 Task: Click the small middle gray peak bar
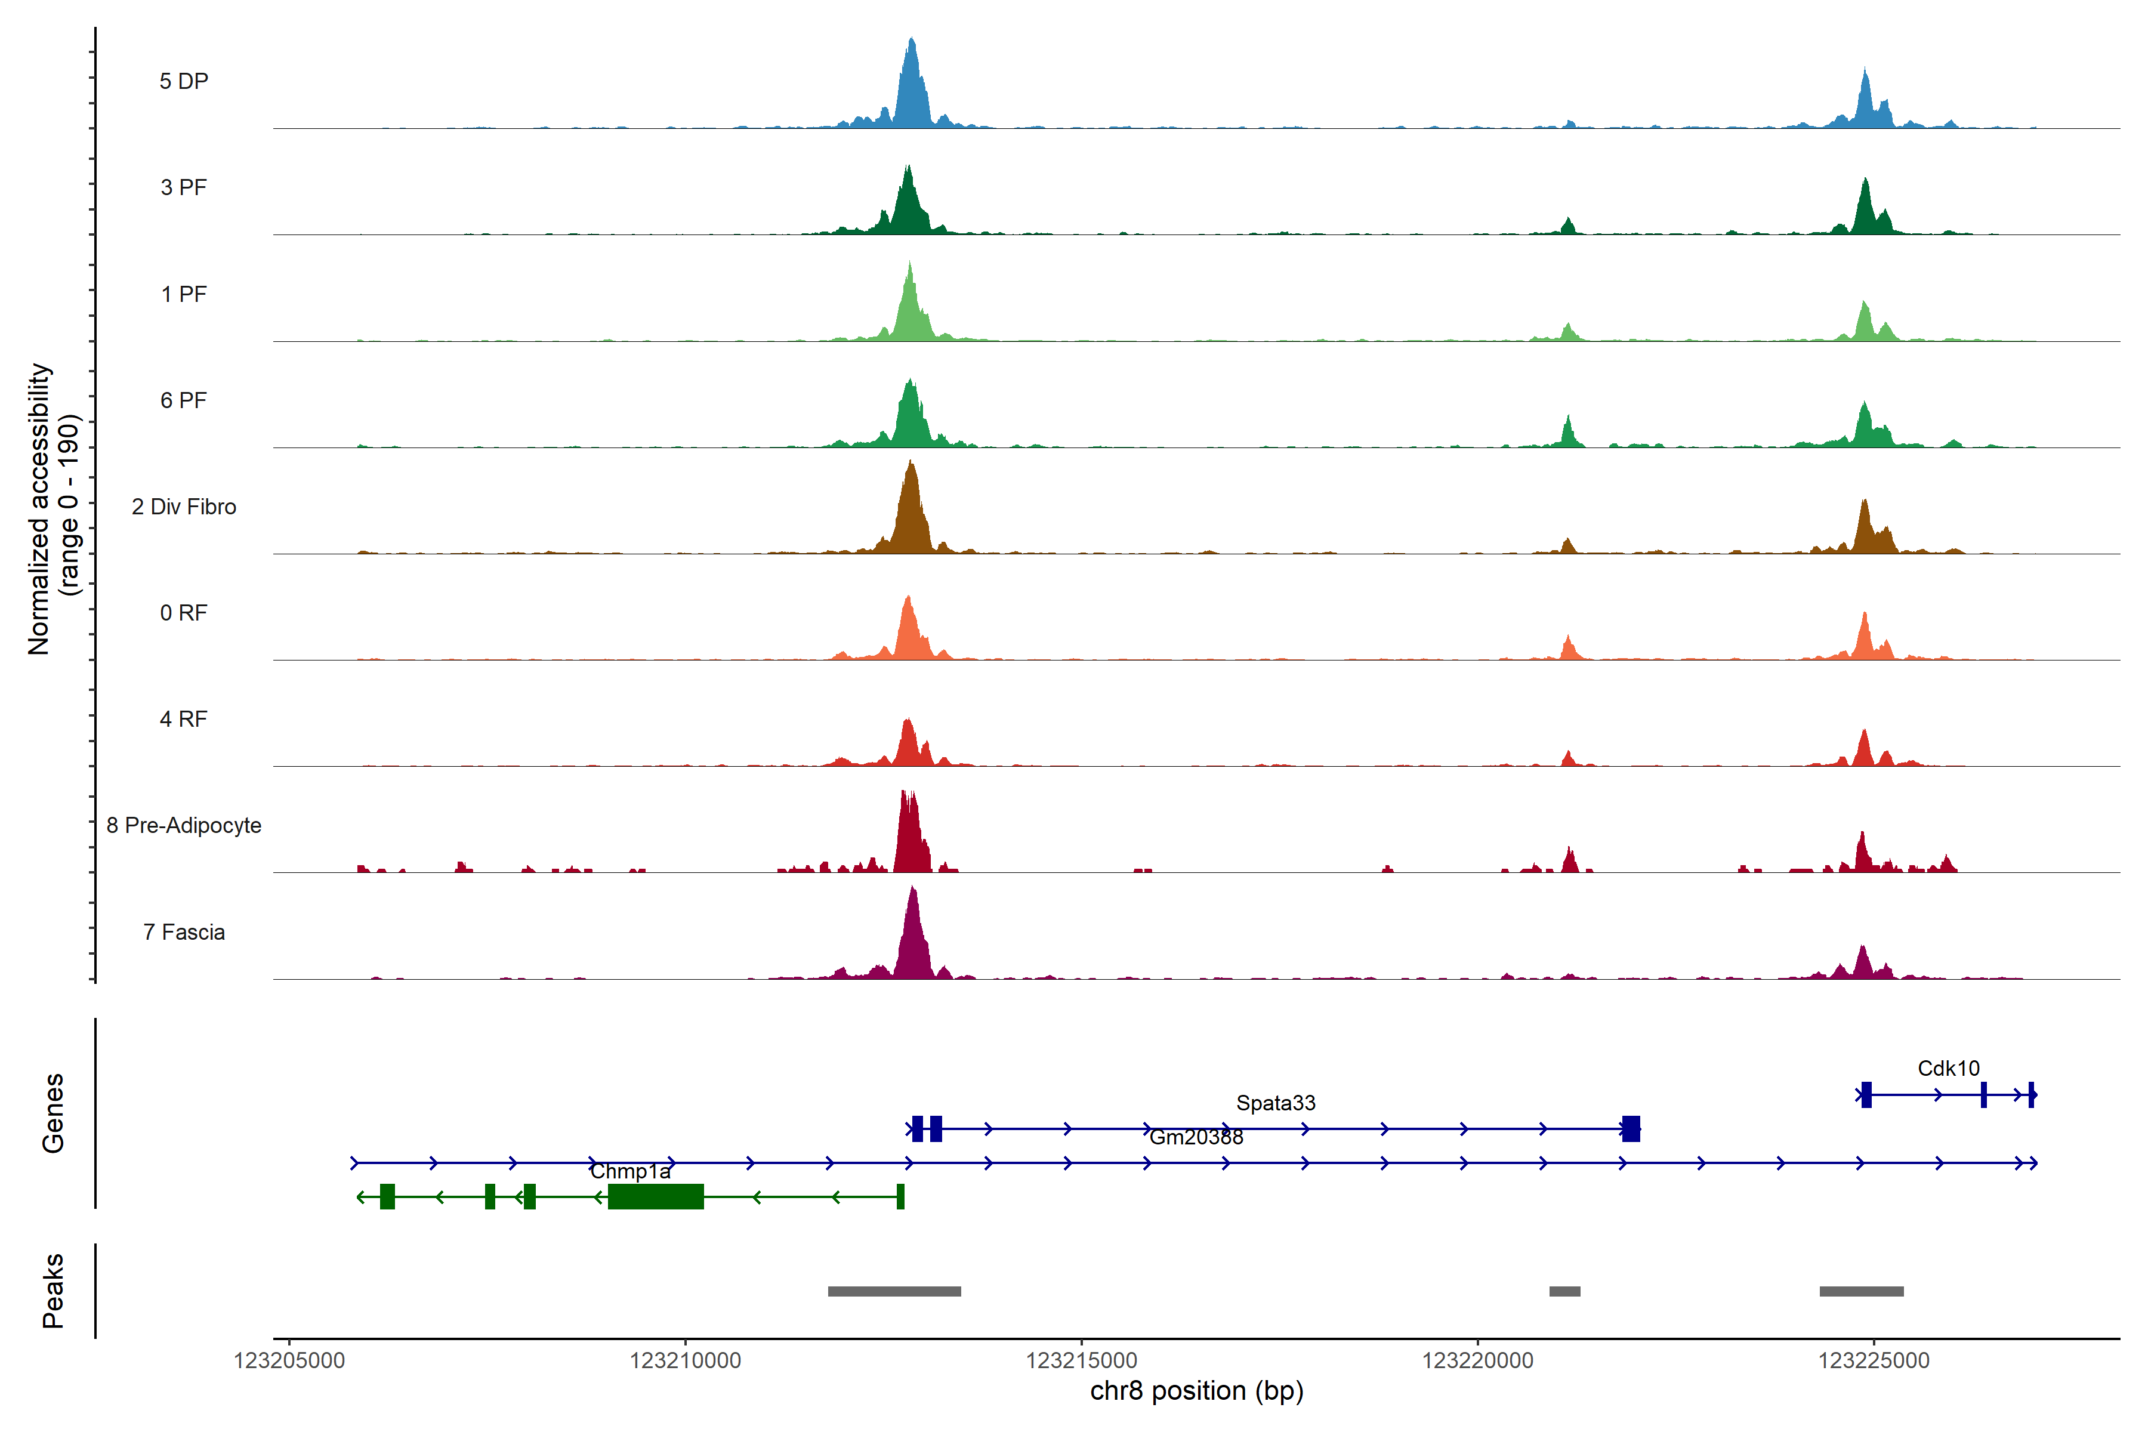tap(1564, 1291)
